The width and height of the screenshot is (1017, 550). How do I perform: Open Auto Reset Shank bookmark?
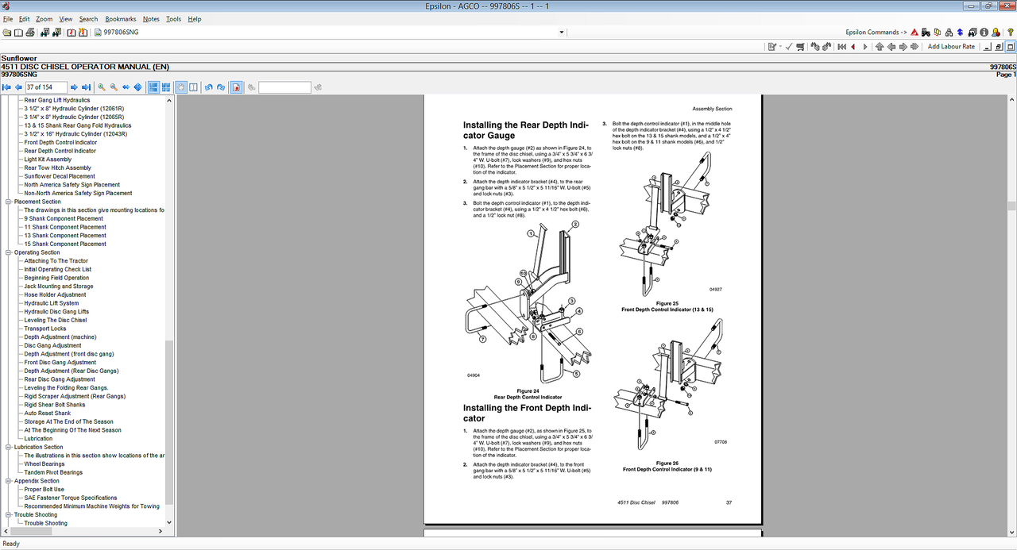[x=48, y=413]
